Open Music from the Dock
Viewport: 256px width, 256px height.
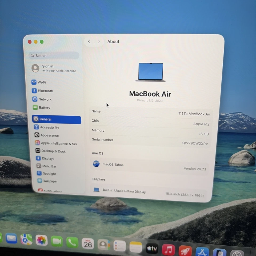(168, 250)
